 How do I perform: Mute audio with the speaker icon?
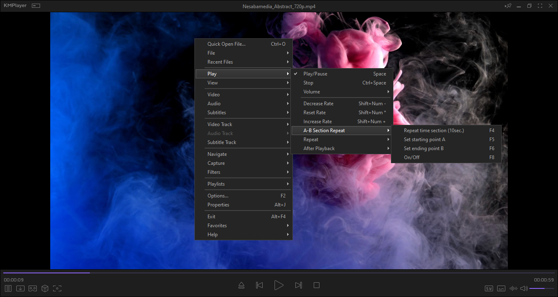(x=524, y=288)
